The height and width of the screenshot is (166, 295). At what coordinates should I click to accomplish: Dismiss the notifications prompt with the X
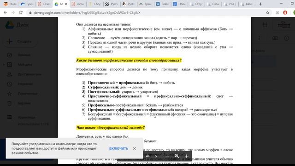[135, 148]
